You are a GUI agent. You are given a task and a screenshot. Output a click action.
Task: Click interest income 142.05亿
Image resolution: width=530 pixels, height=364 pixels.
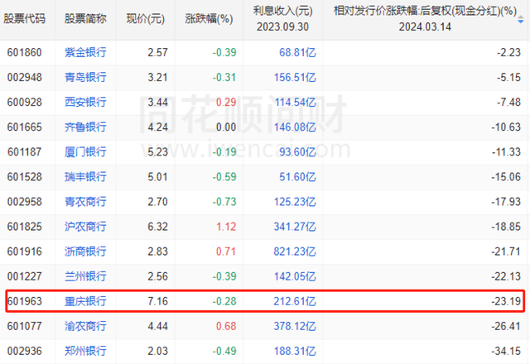[x=295, y=276]
